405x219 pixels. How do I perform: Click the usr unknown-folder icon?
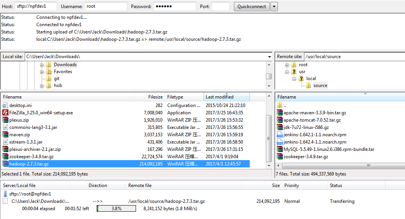click(x=294, y=72)
